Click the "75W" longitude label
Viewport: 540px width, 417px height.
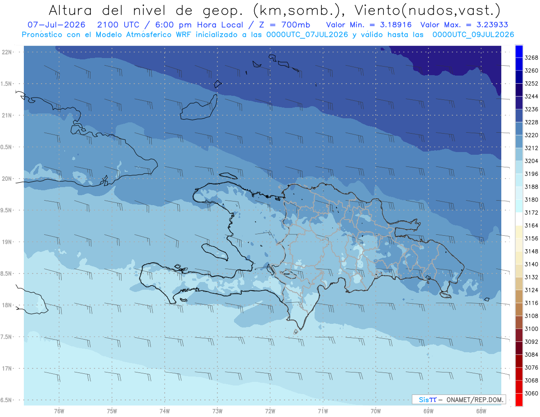point(112,411)
